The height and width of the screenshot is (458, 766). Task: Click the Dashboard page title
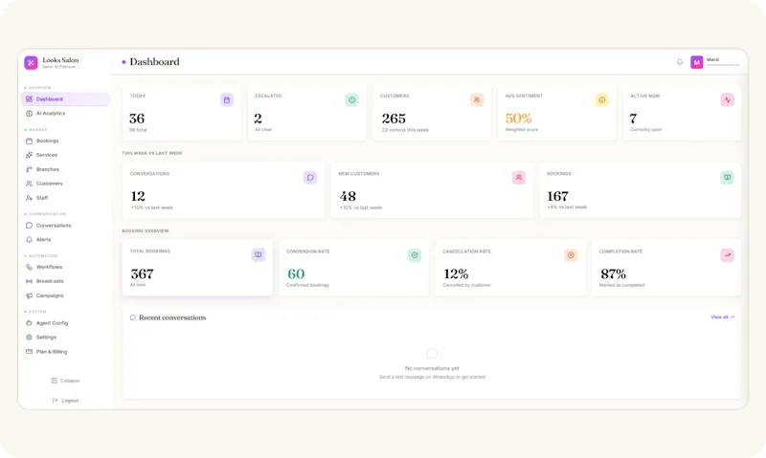tap(154, 62)
